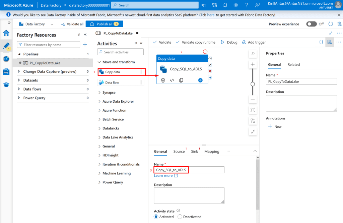This screenshot has height=223, width=343.
Task: Select the Activated activity state
Action: [156, 217]
